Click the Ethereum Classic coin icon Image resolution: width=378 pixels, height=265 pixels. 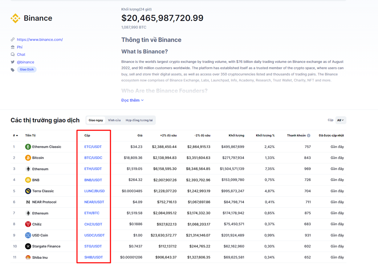tap(28, 146)
